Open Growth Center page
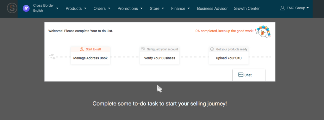The image size is (324, 120). [x=246, y=9]
